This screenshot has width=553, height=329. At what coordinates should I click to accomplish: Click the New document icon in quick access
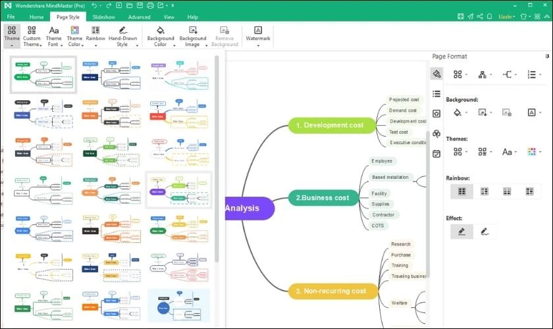(x=119, y=5)
